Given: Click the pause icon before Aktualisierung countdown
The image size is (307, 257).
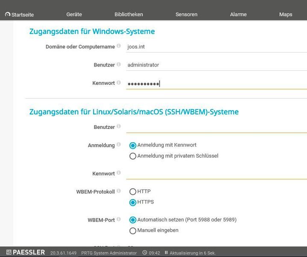Looking at the screenshot, I should 166,253.
